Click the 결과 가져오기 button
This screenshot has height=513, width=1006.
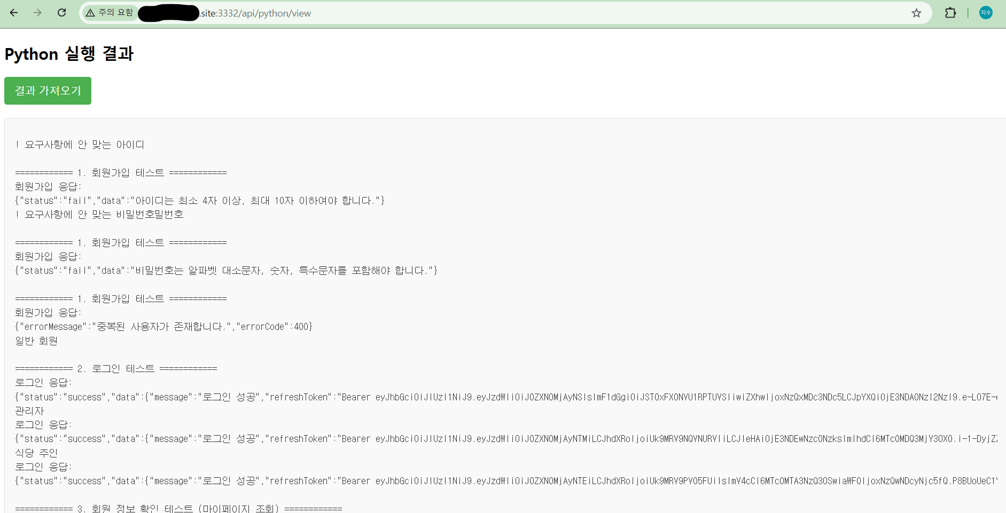pyautogui.click(x=48, y=91)
